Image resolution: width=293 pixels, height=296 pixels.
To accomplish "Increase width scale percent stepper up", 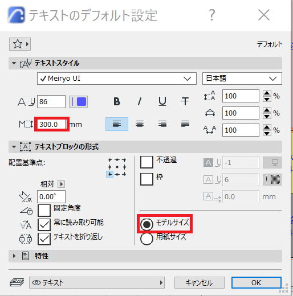I will [x=267, y=110].
